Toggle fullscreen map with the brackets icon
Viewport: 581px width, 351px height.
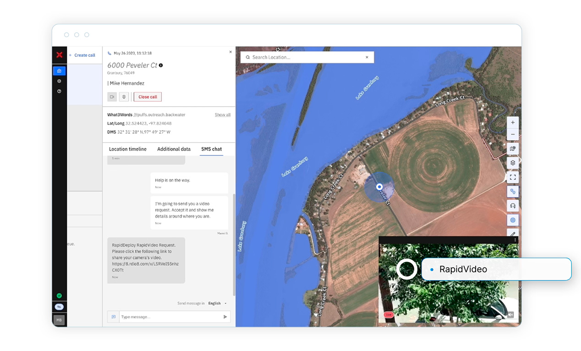click(513, 177)
